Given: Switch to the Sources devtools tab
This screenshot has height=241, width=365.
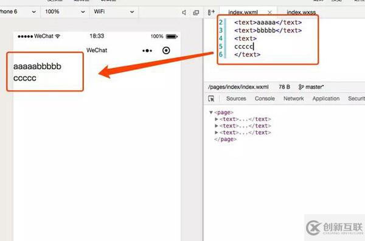Looking at the screenshot, I should click(236, 99).
